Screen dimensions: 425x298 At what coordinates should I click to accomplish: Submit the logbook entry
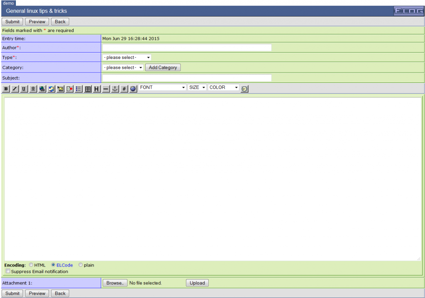click(12, 21)
